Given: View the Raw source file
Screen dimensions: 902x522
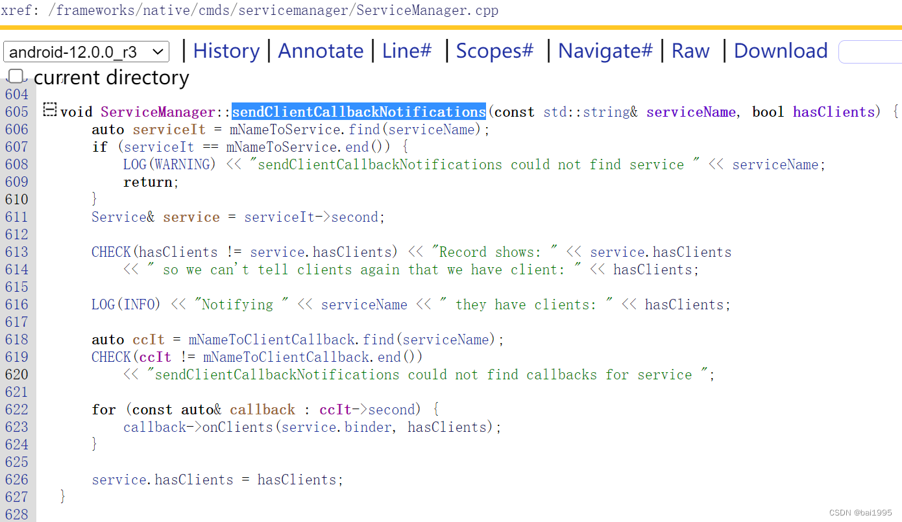Looking at the screenshot, I should [690, 51].
